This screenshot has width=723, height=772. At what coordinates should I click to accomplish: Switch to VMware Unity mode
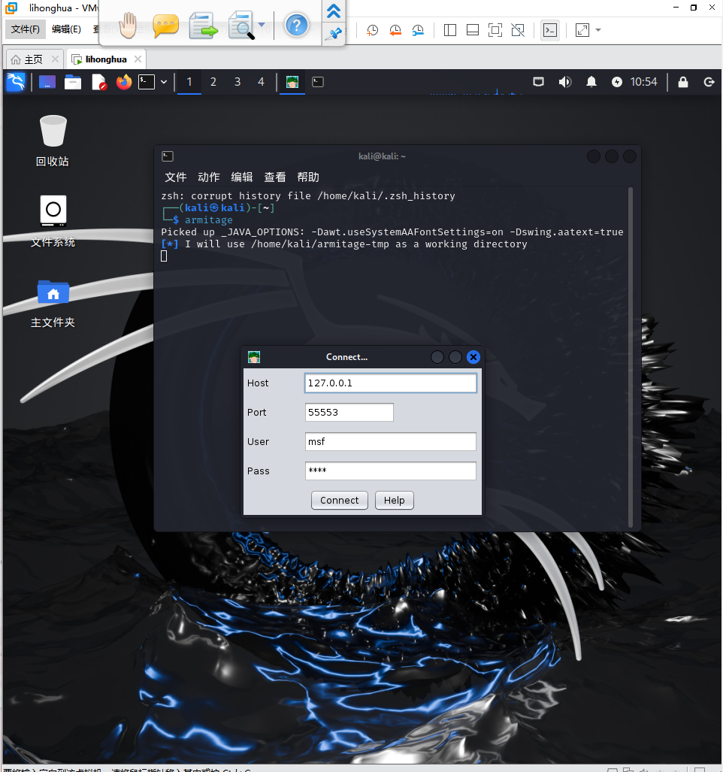tap(518, 30)
